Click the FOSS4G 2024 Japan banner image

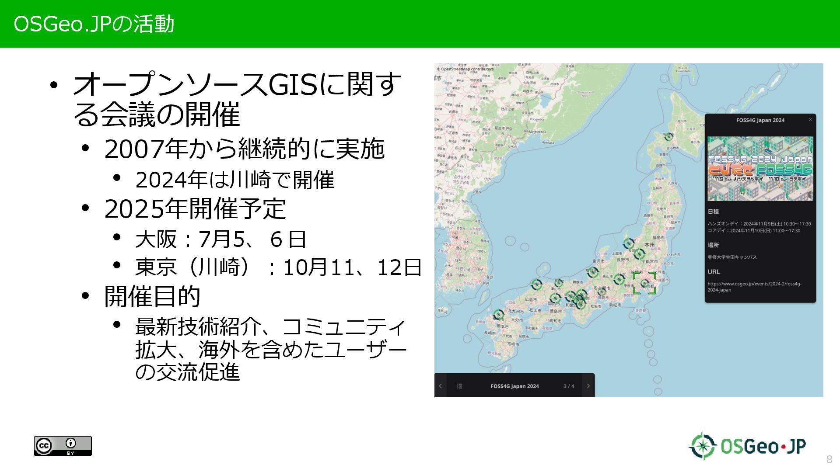click(760, 169)
